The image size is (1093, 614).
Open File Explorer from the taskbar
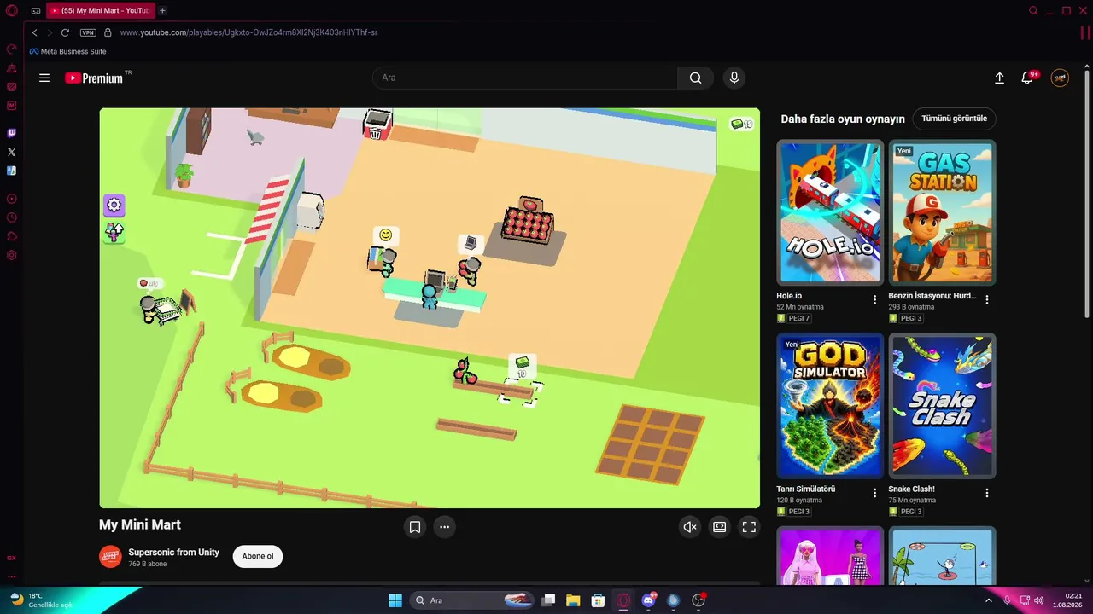click(573, 600)
